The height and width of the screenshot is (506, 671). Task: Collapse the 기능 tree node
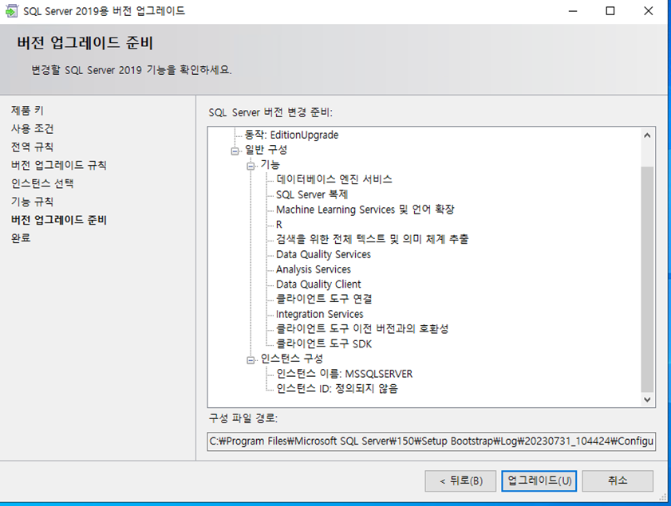pyautogui.click(x=251, y=167)
